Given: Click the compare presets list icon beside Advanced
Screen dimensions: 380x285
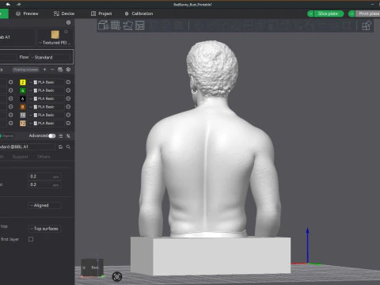Looking at the screenshot, I should (60, 136).
